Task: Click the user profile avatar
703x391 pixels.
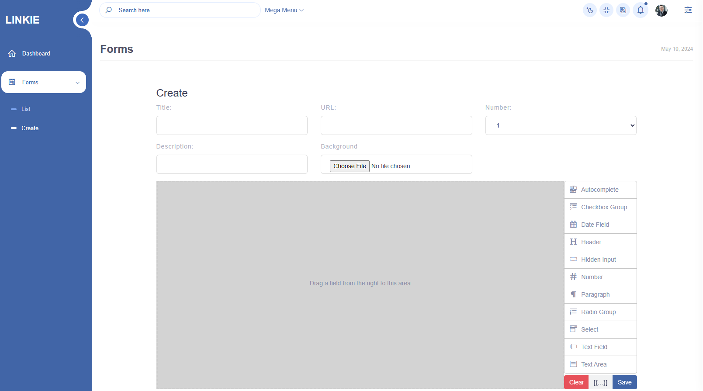Action: click(661, 10)
